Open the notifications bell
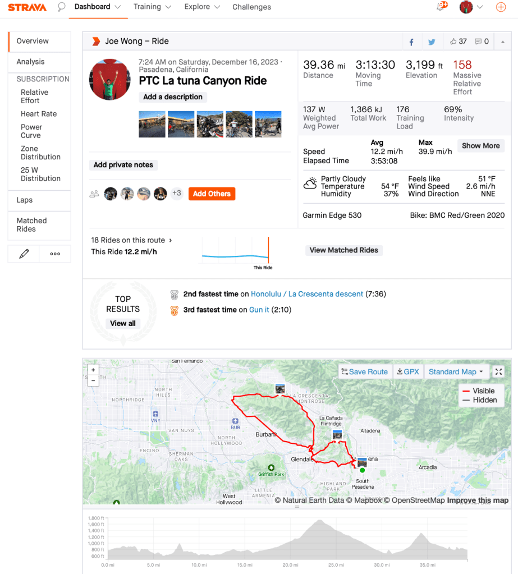This screenshot has height=574, width=518. [x=441, y=7]
